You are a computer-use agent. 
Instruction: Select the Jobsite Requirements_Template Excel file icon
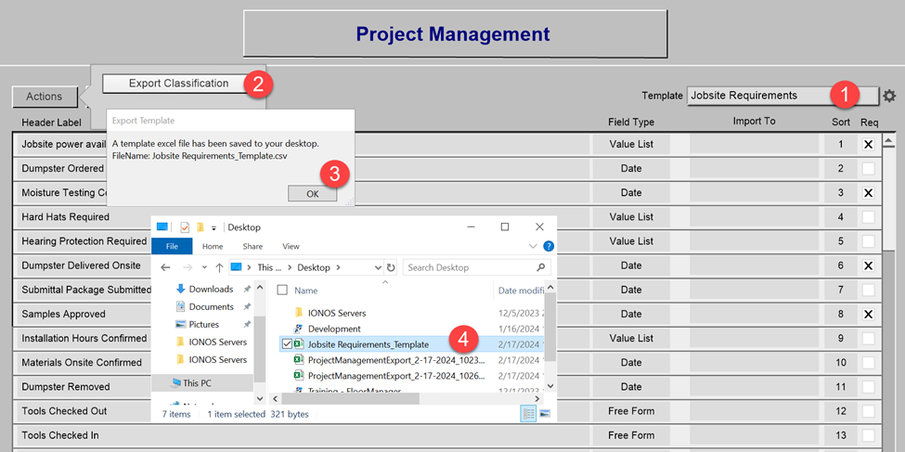tap(299, 344)
